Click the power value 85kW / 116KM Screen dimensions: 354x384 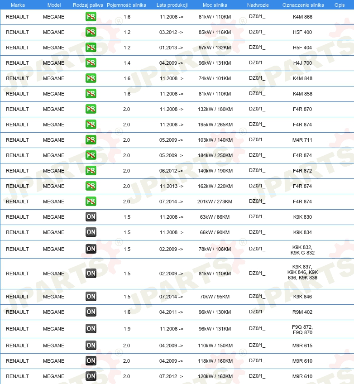coord(215,32)
